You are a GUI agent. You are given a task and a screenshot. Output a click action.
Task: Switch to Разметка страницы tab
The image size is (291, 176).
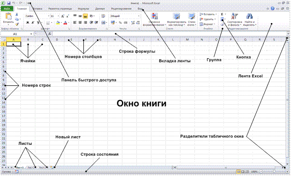[60, 9]
